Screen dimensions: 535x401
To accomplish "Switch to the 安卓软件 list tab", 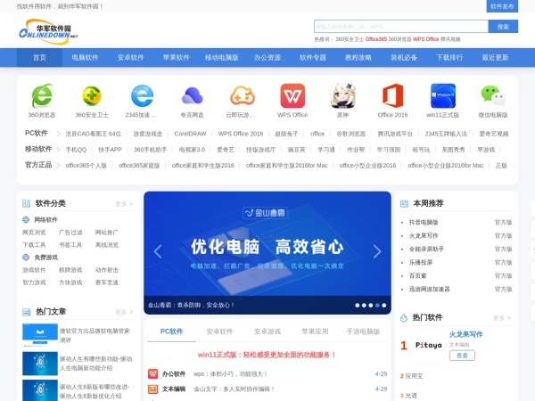I will (219, 331).
